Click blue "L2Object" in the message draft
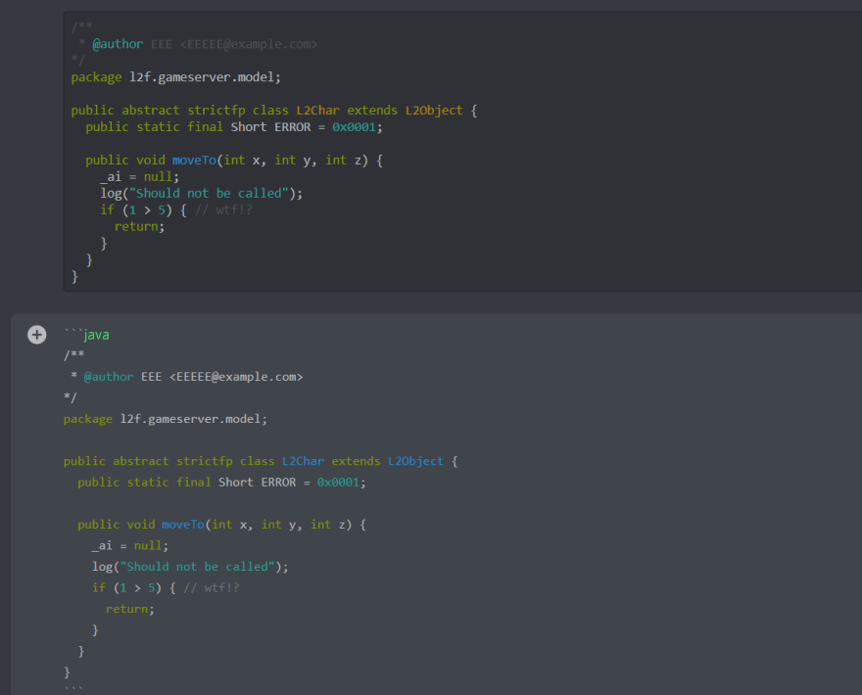This screenshot has width=862, height=695. pyautogui.click(x=415, y=461)
